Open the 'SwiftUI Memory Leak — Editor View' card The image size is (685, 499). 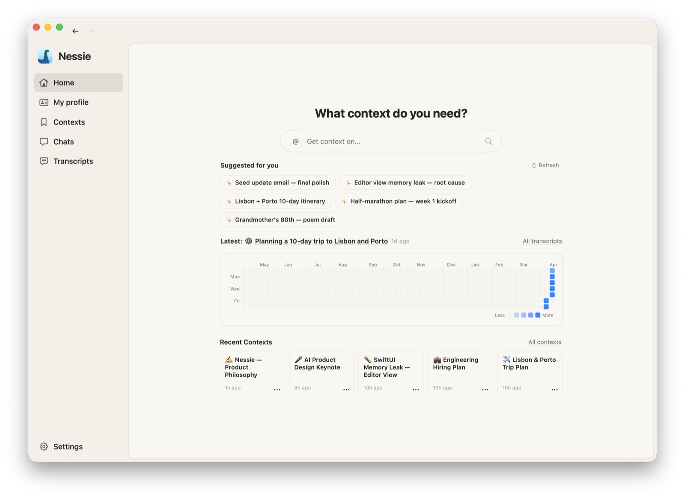(391, 373)
